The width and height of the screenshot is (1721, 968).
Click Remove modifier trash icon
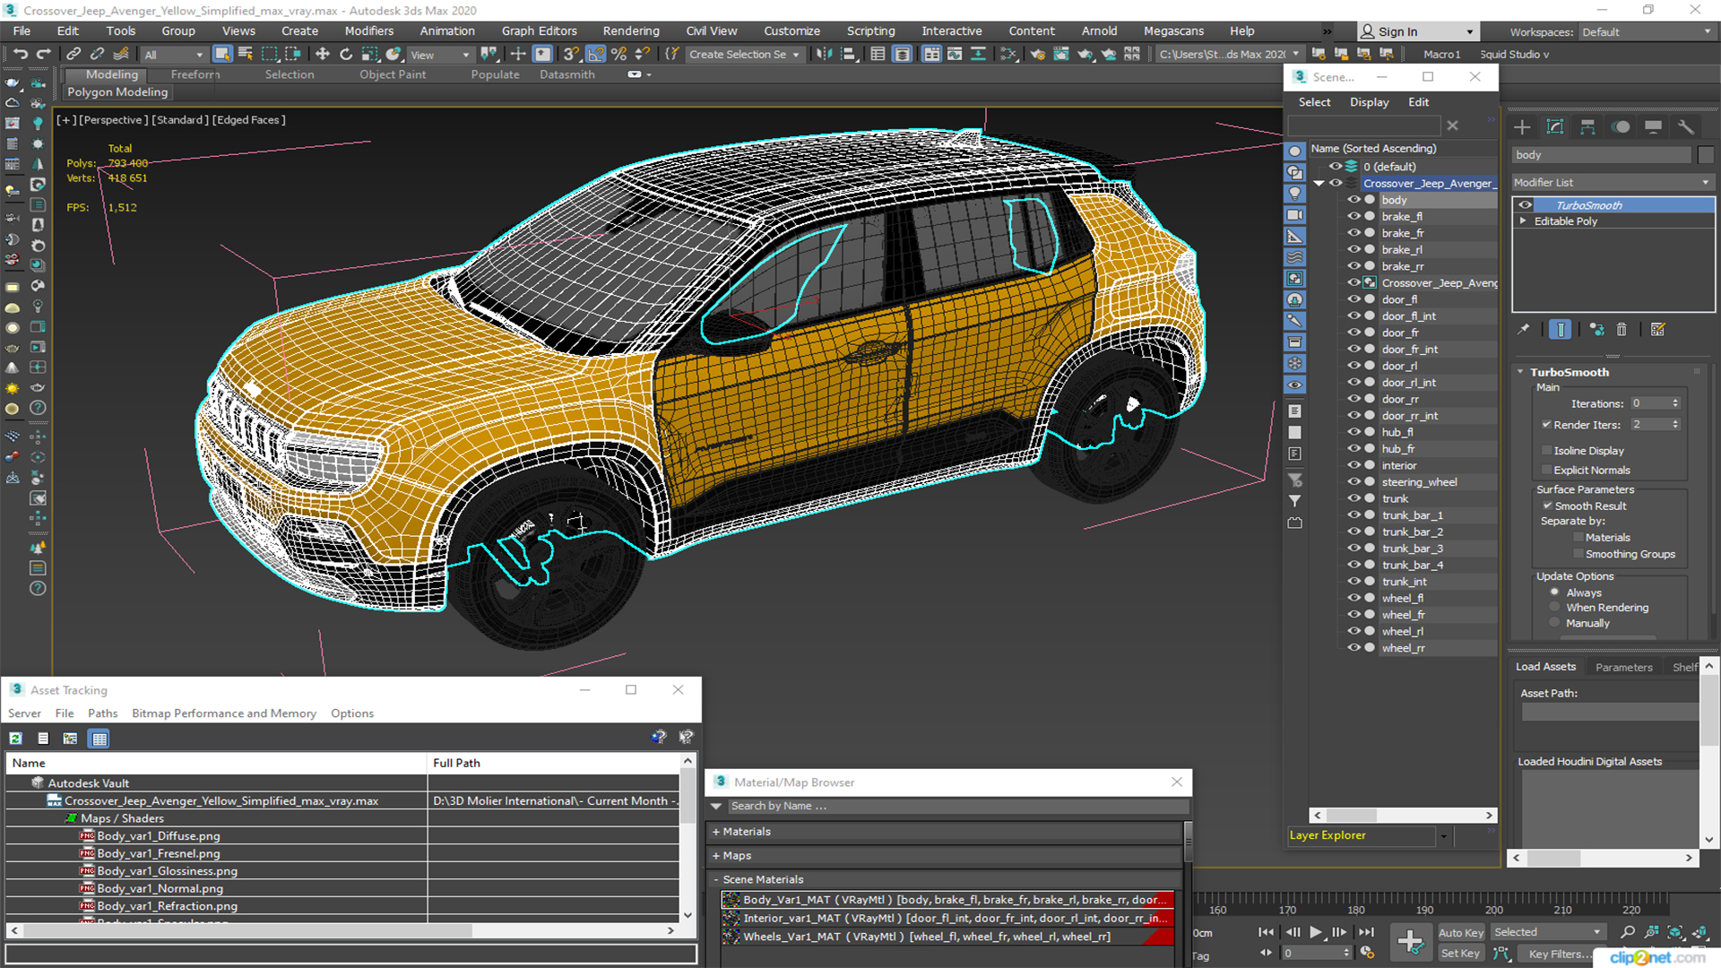pyautogui.click(x=1622, y=330)
